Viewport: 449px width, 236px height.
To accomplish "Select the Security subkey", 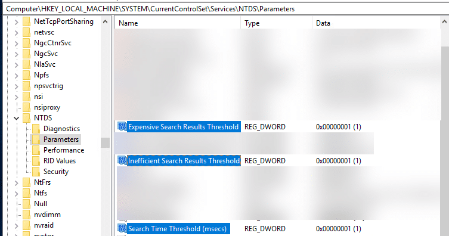I will (56, 172).
